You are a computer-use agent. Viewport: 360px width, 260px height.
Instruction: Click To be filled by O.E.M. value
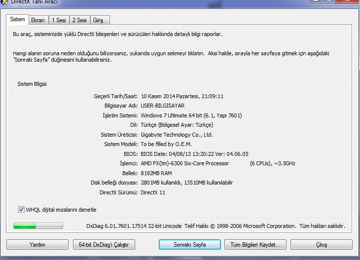click(166, 144)
